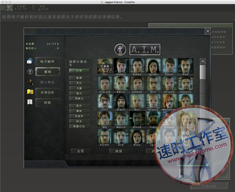
Task: Close the laptop window with X
Action: click(208, 31)
